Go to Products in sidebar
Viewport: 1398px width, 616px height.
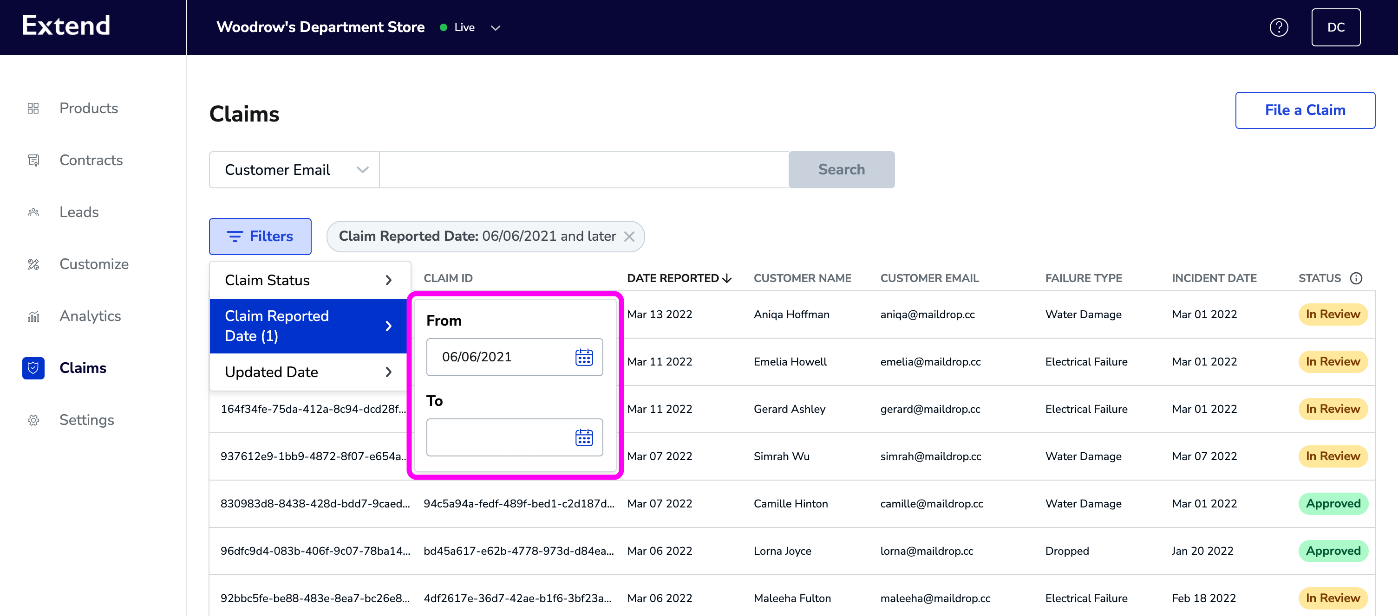(88, 109)
